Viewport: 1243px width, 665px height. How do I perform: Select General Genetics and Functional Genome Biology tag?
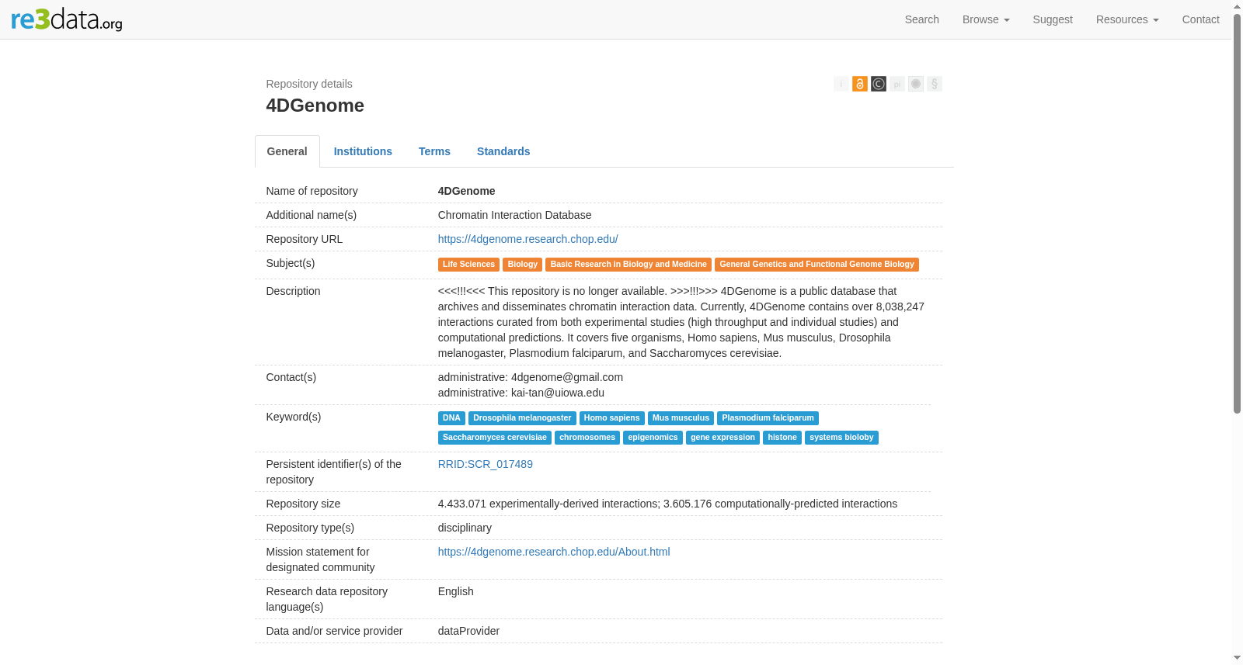(816, 265)
